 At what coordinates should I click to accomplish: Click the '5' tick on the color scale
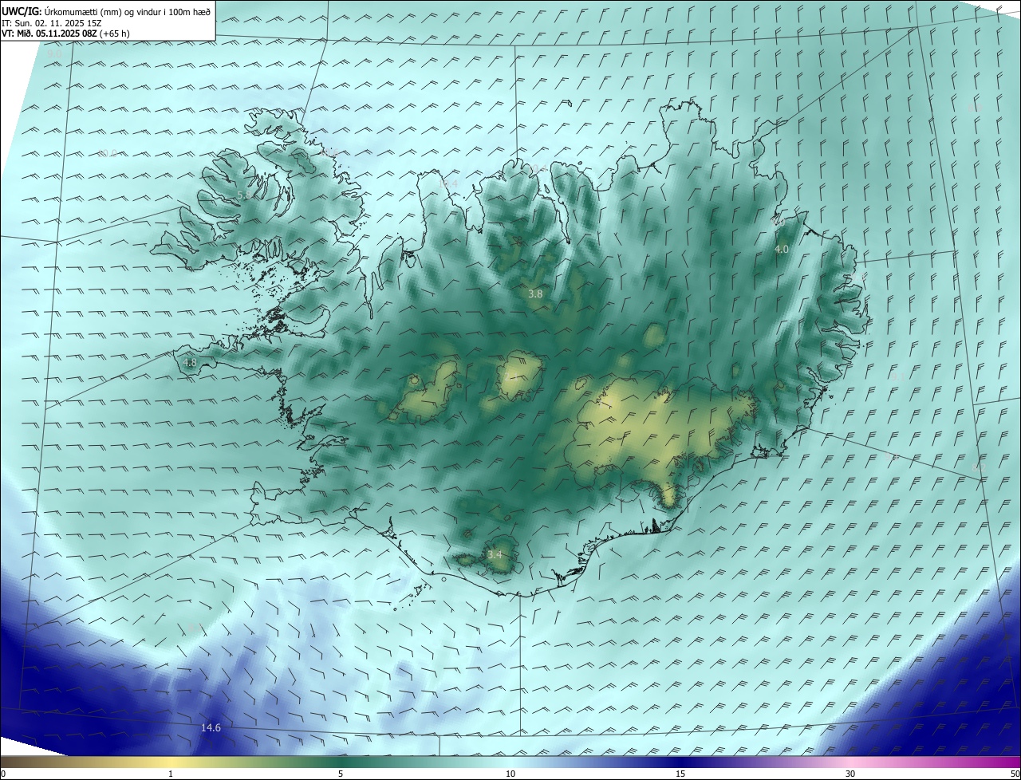tap(341, 774)
